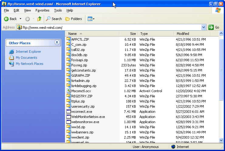Click the file list scrollbar thumb
This screenshot has height=151, width=225.
(221, 70)
